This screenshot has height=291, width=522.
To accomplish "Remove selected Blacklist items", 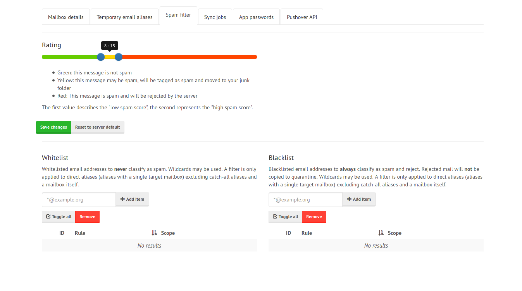I will (x=314, y=217).
